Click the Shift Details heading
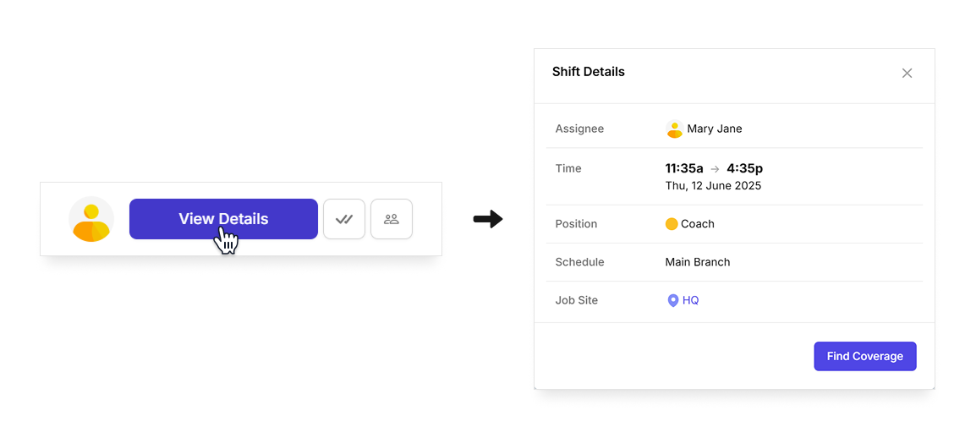The image size is (976, 438). tap(589, 72)
